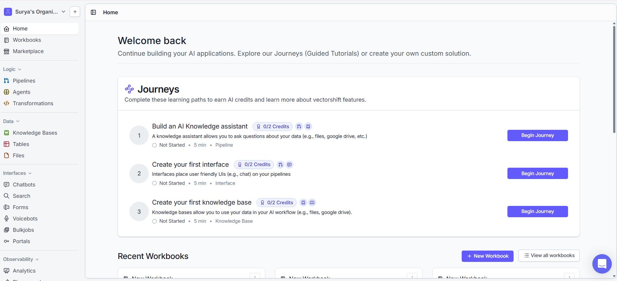The image size is (617, 281).
Task: Open the Workbooks menu item
Action: pos(40,40)
